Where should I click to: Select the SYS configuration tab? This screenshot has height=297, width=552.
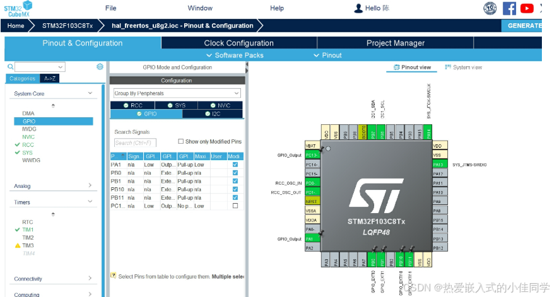pyautogui.click(x=177, y=105)
